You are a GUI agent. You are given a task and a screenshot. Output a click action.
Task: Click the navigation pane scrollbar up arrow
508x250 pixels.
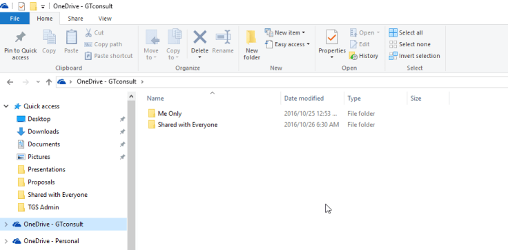coord(131,96)
